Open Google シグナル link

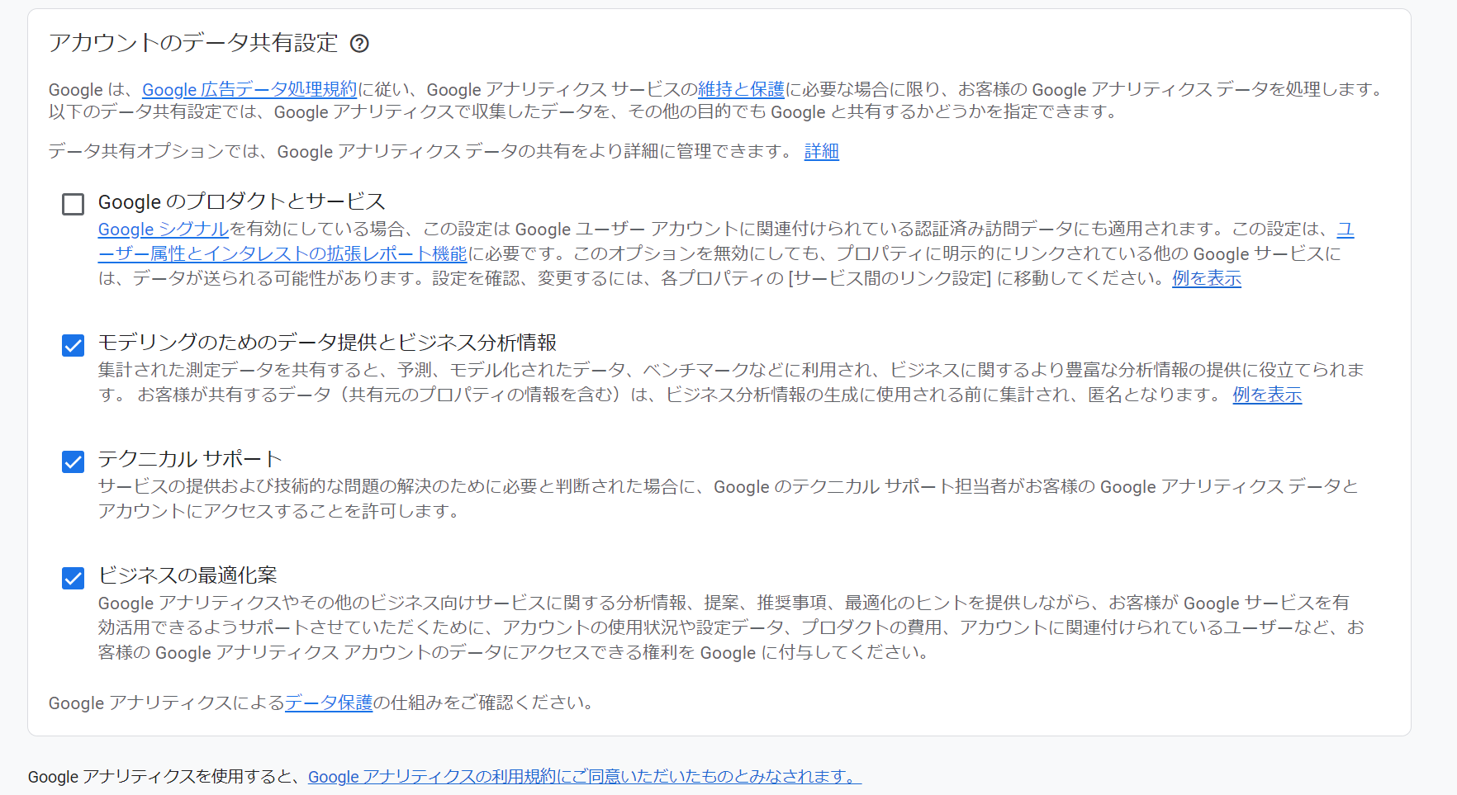pos(164,229)
